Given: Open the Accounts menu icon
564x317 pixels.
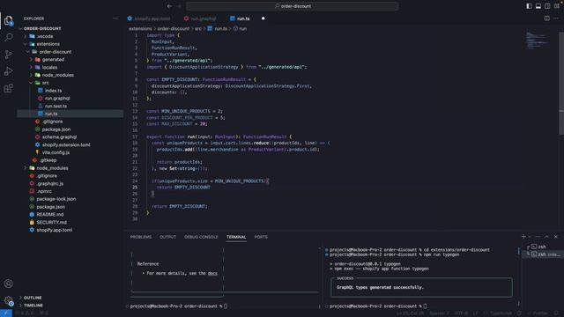Looking at the screenshot, I should (8, 284).
